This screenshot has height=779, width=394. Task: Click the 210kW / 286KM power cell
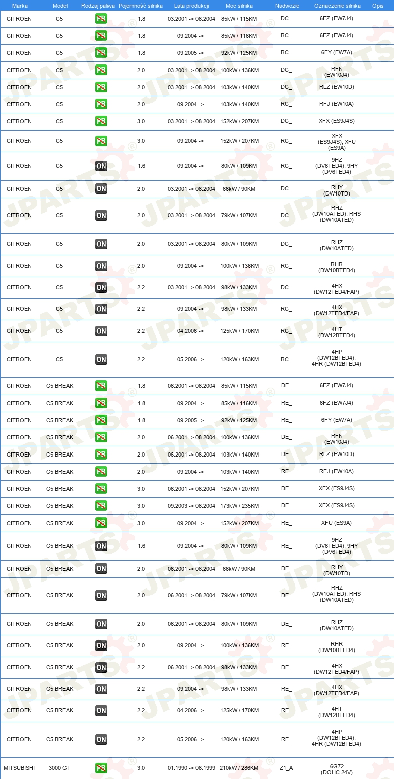point(239,768)
